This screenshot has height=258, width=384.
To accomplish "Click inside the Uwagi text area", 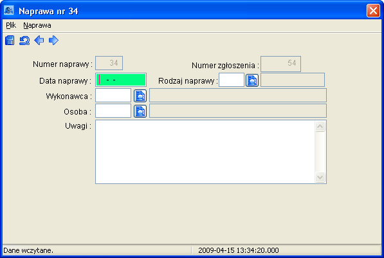I will [205, 152].
